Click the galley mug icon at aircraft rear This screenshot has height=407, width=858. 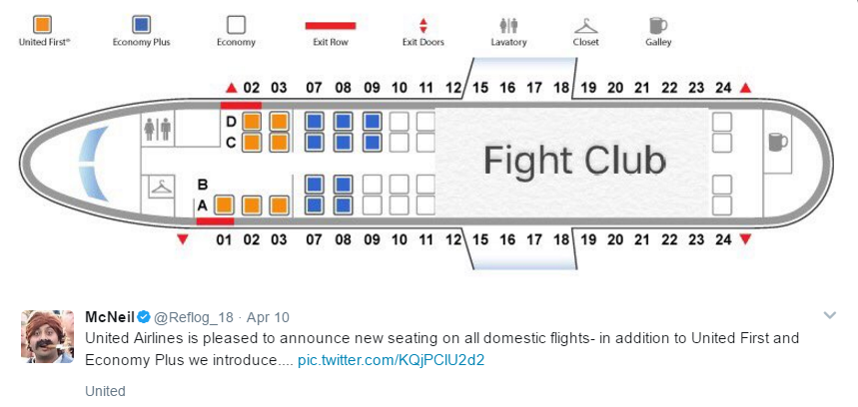pos(777,142)
